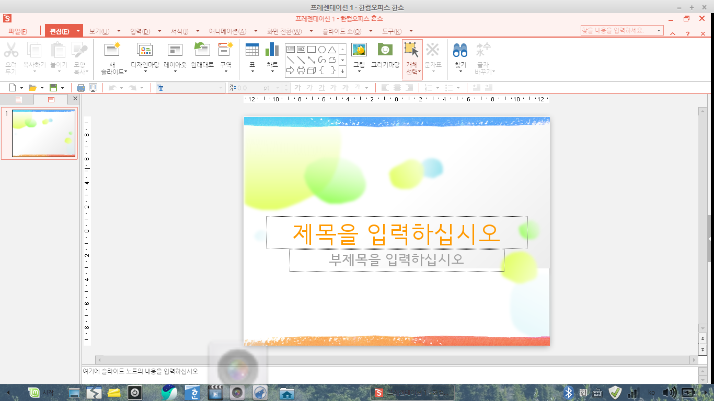Switch to outline view tab in slide pane
This screenshot has height=401, width=714.
[x=18, y=99]
